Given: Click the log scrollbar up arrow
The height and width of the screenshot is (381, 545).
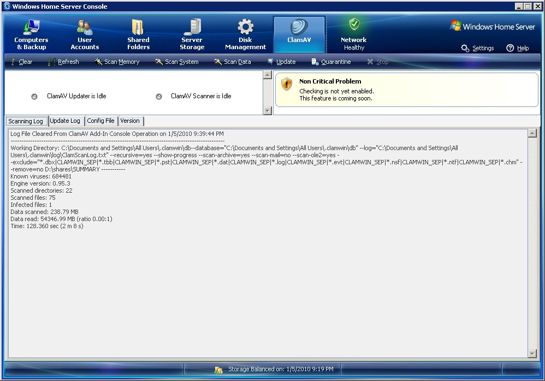Looking at the screenshot, I should click(532, 133).
